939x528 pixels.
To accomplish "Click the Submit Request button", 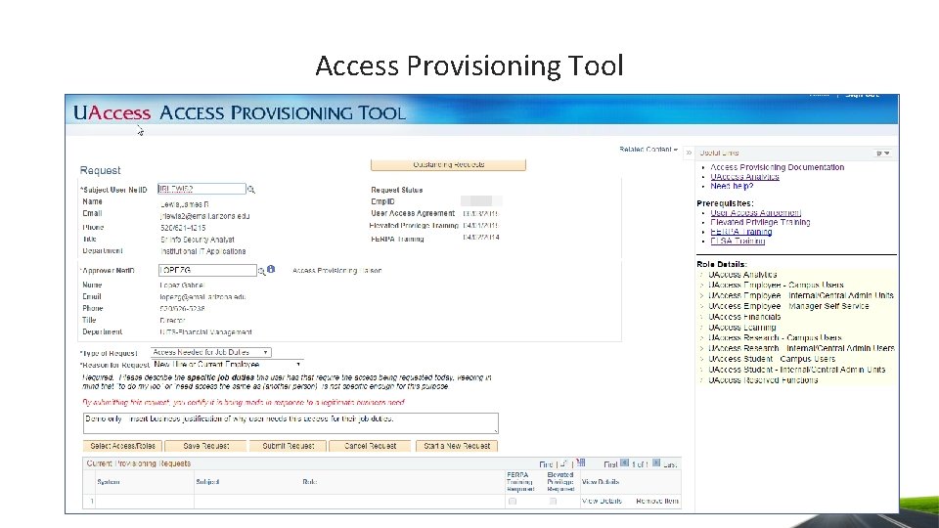I will tap(288, 446).
